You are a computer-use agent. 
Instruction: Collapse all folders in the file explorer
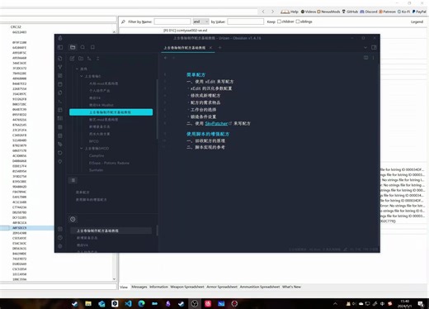pyautogui.click(x=98, y=59)
